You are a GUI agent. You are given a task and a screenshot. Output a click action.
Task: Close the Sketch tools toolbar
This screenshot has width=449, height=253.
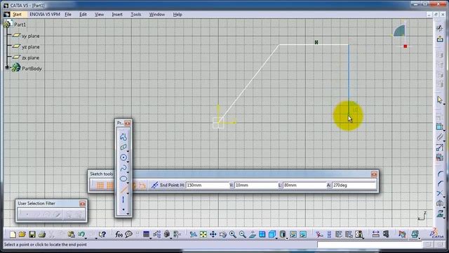pos(374,174)
